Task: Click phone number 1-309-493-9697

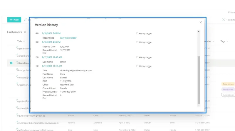Action: tap(68, 92)
